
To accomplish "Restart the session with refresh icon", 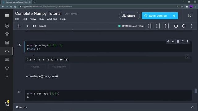I will [183, 26].
